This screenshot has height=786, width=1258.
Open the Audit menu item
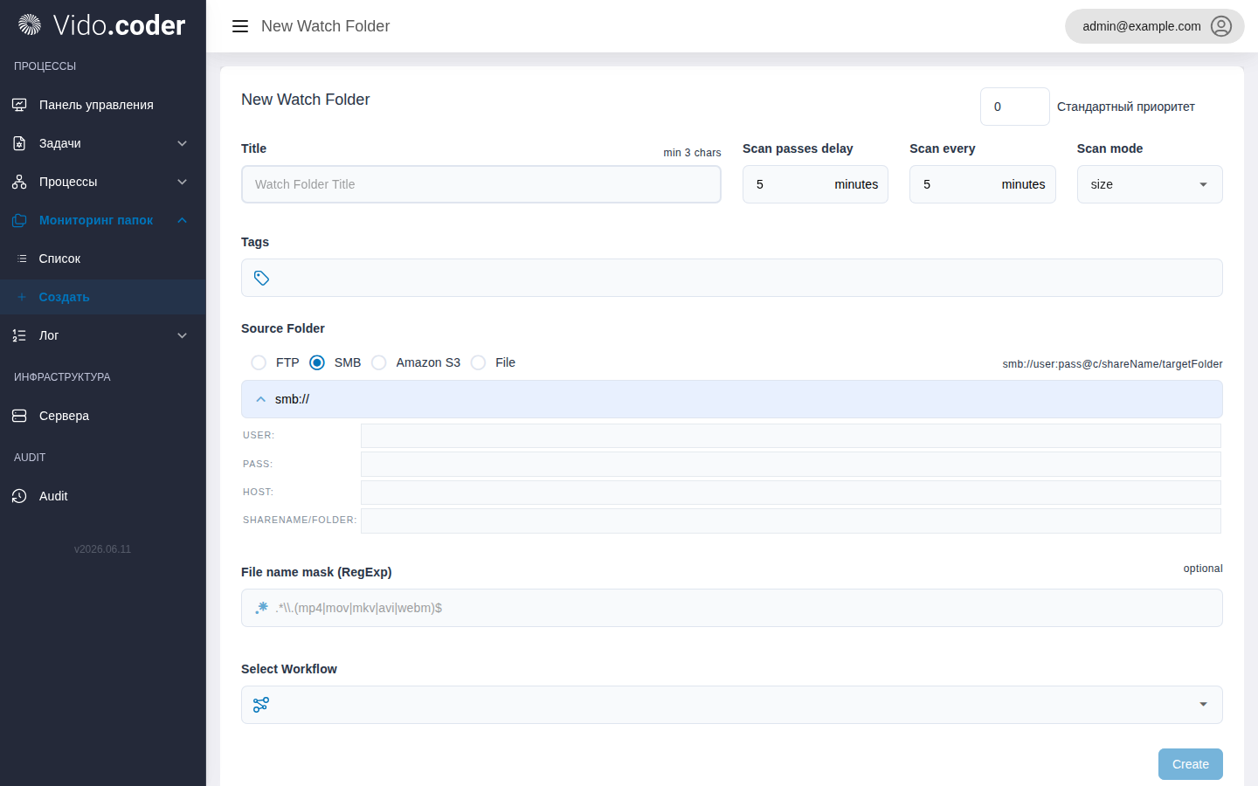(103, 496)
